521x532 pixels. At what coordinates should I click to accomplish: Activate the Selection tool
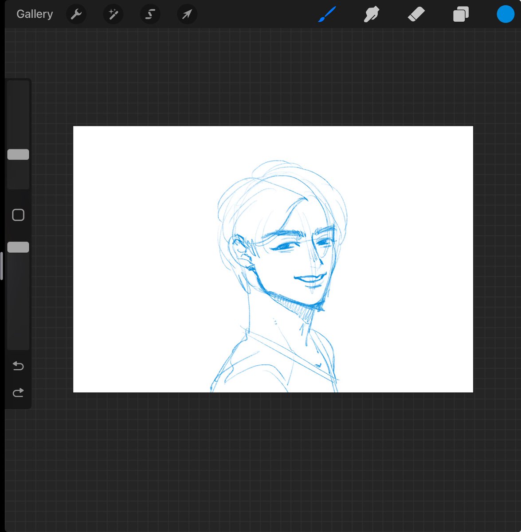[150, 14]
